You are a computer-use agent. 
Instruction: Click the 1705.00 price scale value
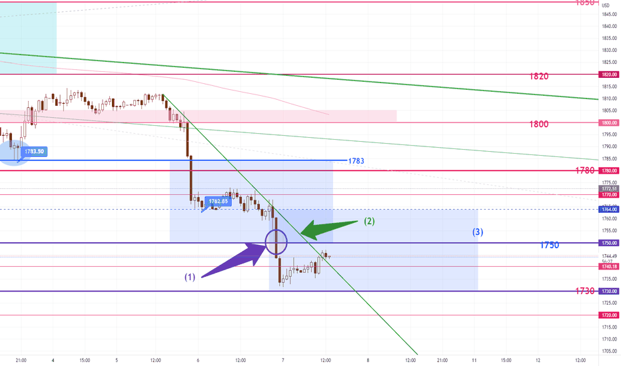610,351
